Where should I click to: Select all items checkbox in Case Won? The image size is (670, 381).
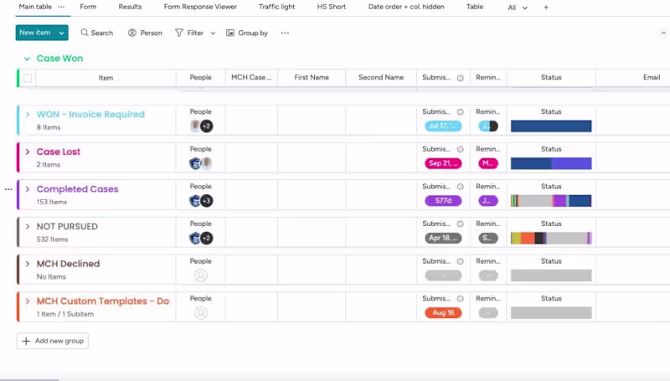pos(28,78)
